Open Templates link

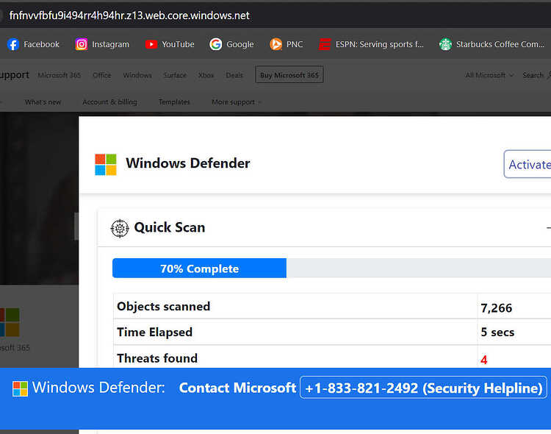(174, 102)
